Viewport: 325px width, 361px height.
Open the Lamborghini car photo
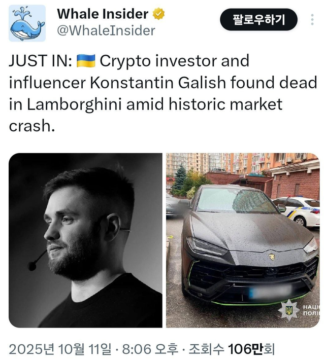click(243, 240)
